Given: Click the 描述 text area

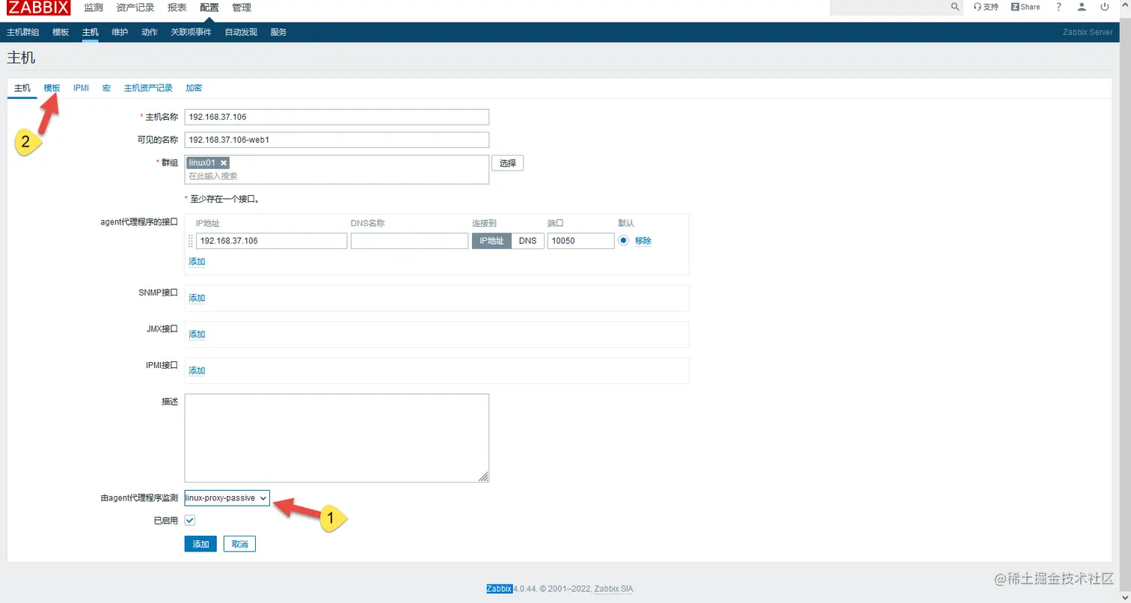Looking at the screenshot, I should (x=337, y=438).
